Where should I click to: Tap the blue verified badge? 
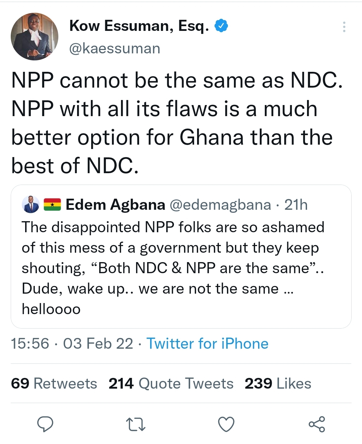click(x=221, y=26)
